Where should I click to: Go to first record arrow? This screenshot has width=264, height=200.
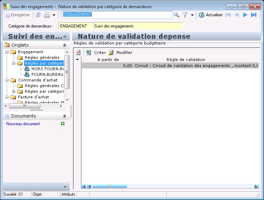pyautogui.click(x=228, y=15)
